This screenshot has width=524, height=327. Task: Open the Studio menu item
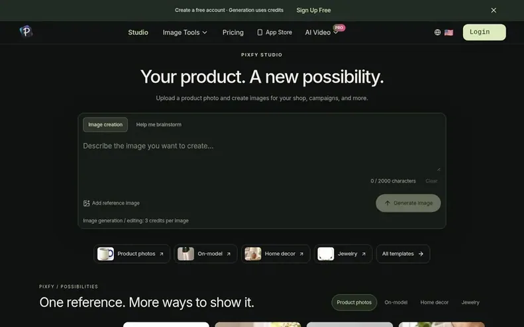(x=138, y=32)
